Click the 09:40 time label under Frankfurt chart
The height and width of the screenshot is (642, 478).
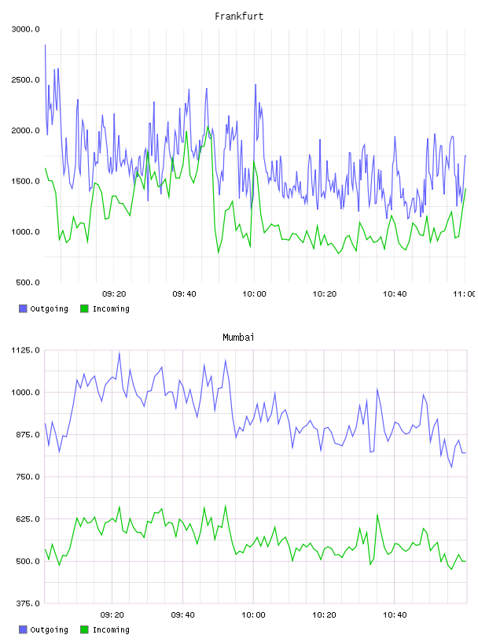tap(184, 294)
